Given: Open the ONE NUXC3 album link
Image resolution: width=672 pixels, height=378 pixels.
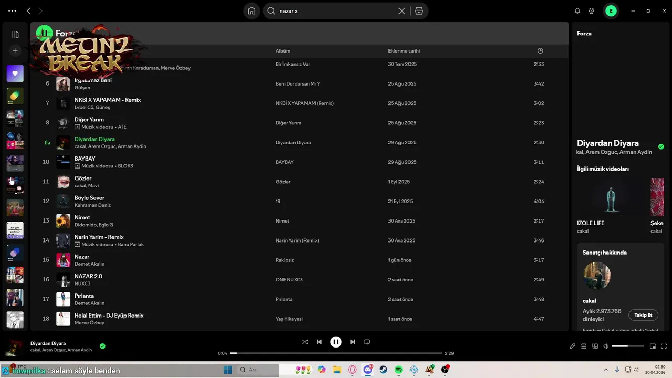Looking at the screenshot, I should point(289,280).
